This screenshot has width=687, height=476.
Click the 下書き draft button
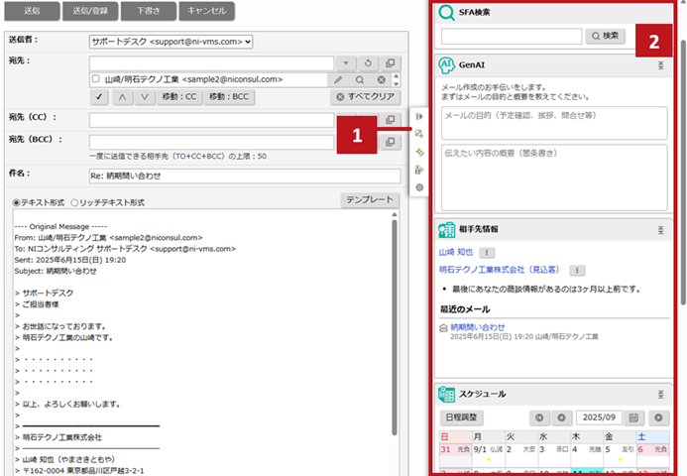pyautogui.click(x=147, y=12)
